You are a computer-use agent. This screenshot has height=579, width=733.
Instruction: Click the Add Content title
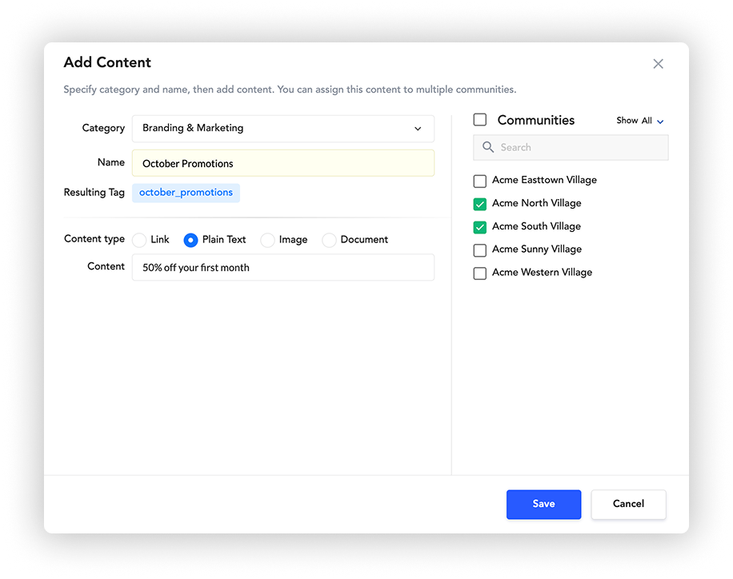click(x=107, y=62)
